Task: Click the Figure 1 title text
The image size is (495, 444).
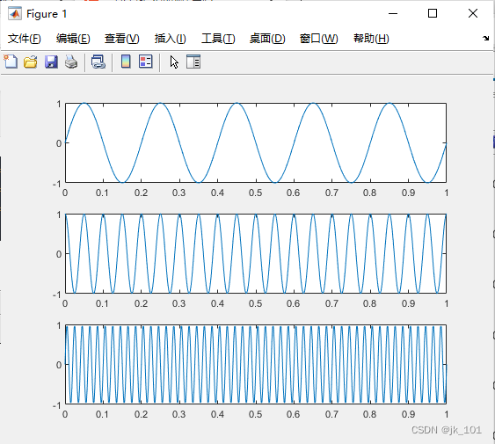Action: pos(47,14)
